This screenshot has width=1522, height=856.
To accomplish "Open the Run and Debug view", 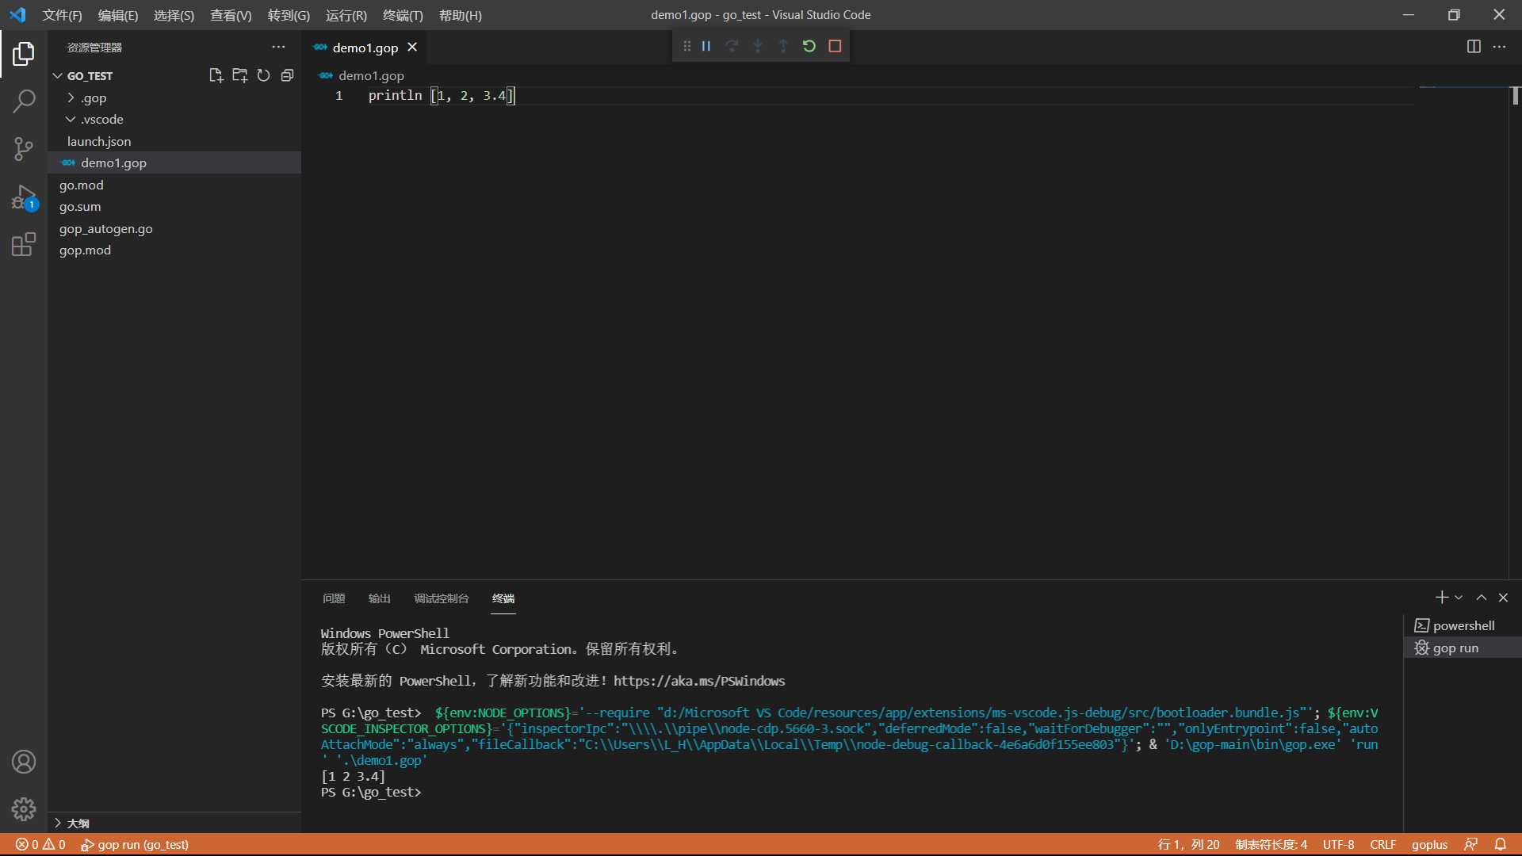I will click(x=24, y=197).
